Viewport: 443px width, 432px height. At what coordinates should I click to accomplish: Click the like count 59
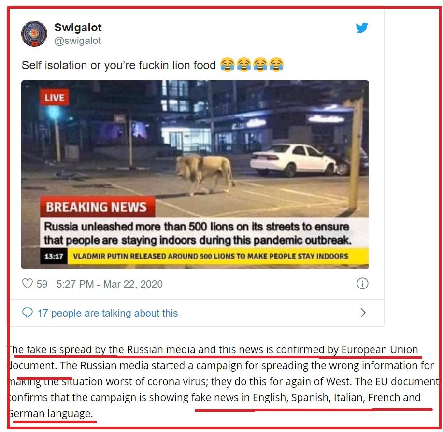pos(42,284)
